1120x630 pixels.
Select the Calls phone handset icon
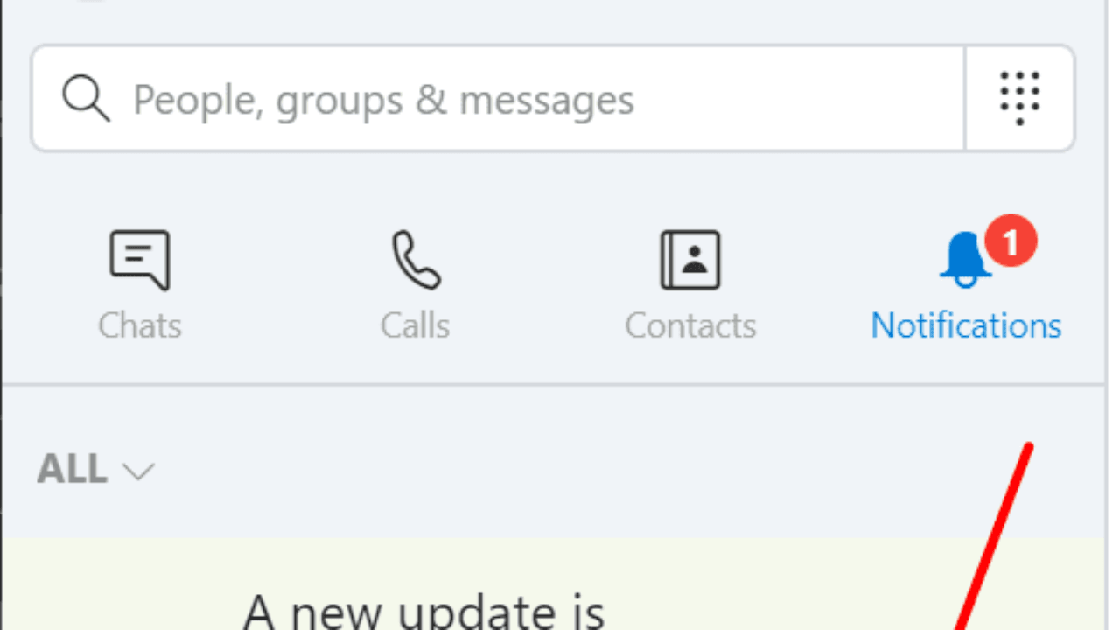(x=416, y=260)
